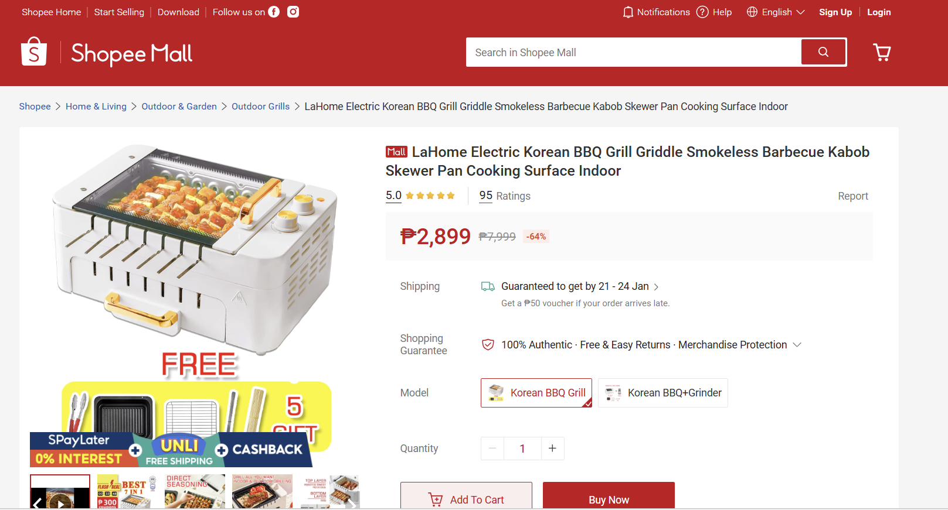Decrease quantity with minus button
This screenshot has height=510, width=948.
(x=492, y=449)
